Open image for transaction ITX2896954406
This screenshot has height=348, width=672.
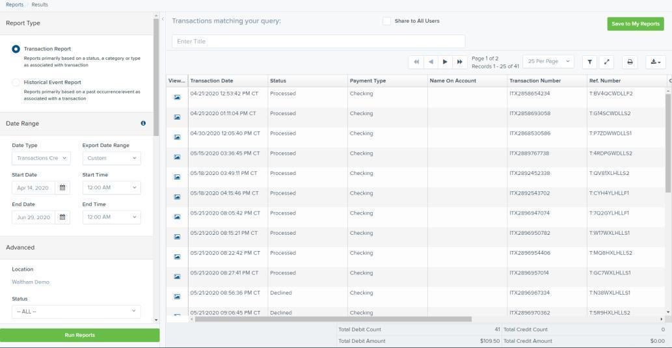pyautogui.click(x=177, y=257)
